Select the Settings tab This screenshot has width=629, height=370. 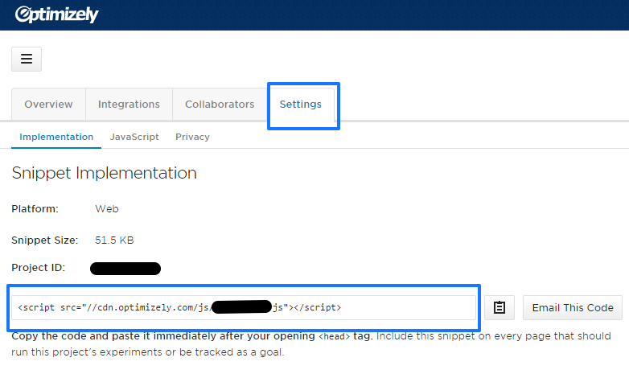click(301, 105)
